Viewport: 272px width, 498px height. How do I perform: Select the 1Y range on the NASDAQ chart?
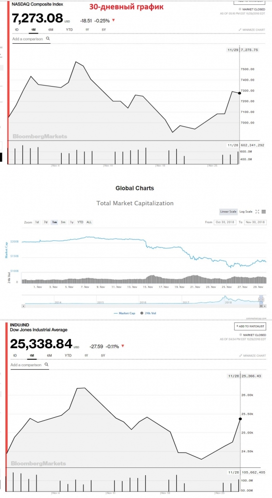click(87, 30)
